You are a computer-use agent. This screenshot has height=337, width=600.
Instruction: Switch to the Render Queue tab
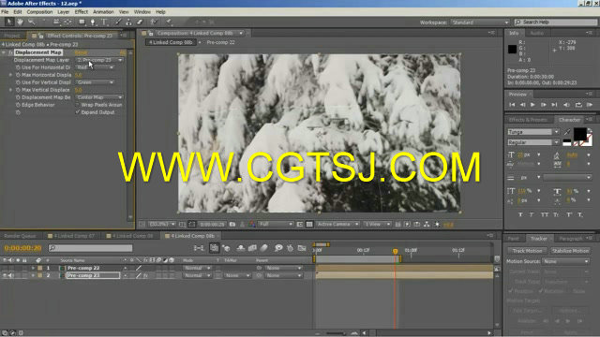pyautogui.click(x=20, y=236)
